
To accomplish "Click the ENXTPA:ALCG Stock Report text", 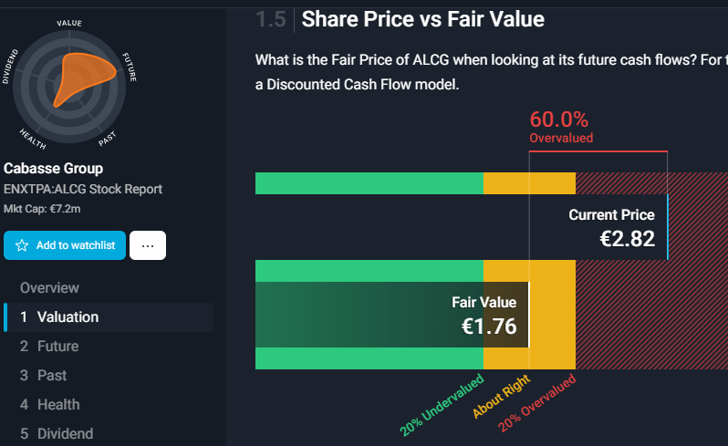I will (x=83, y=190).
